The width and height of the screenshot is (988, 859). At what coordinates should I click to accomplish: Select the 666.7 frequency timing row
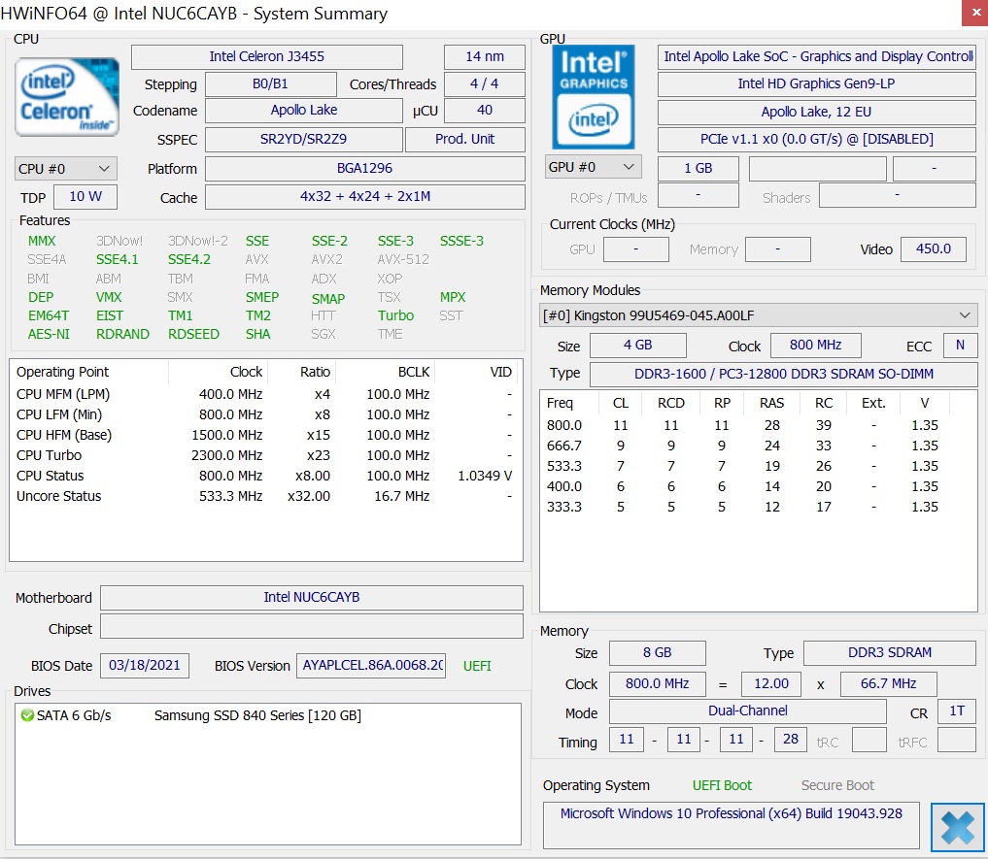(x=759, y=446)
